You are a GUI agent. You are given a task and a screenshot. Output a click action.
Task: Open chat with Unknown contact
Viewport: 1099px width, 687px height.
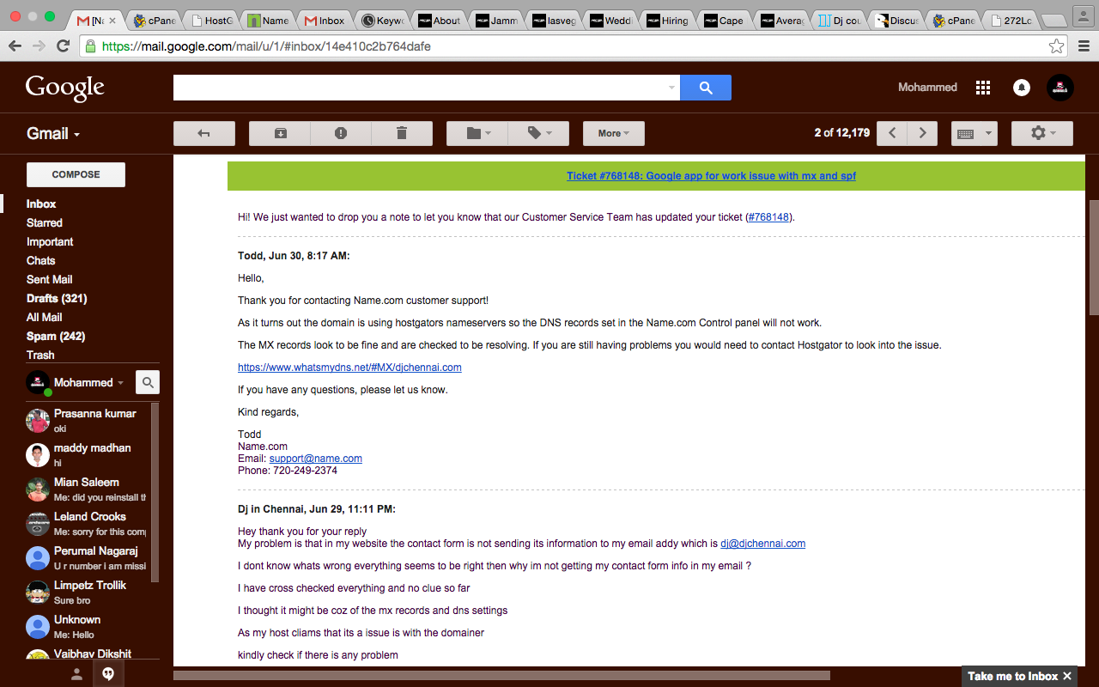tap(86, 626)
